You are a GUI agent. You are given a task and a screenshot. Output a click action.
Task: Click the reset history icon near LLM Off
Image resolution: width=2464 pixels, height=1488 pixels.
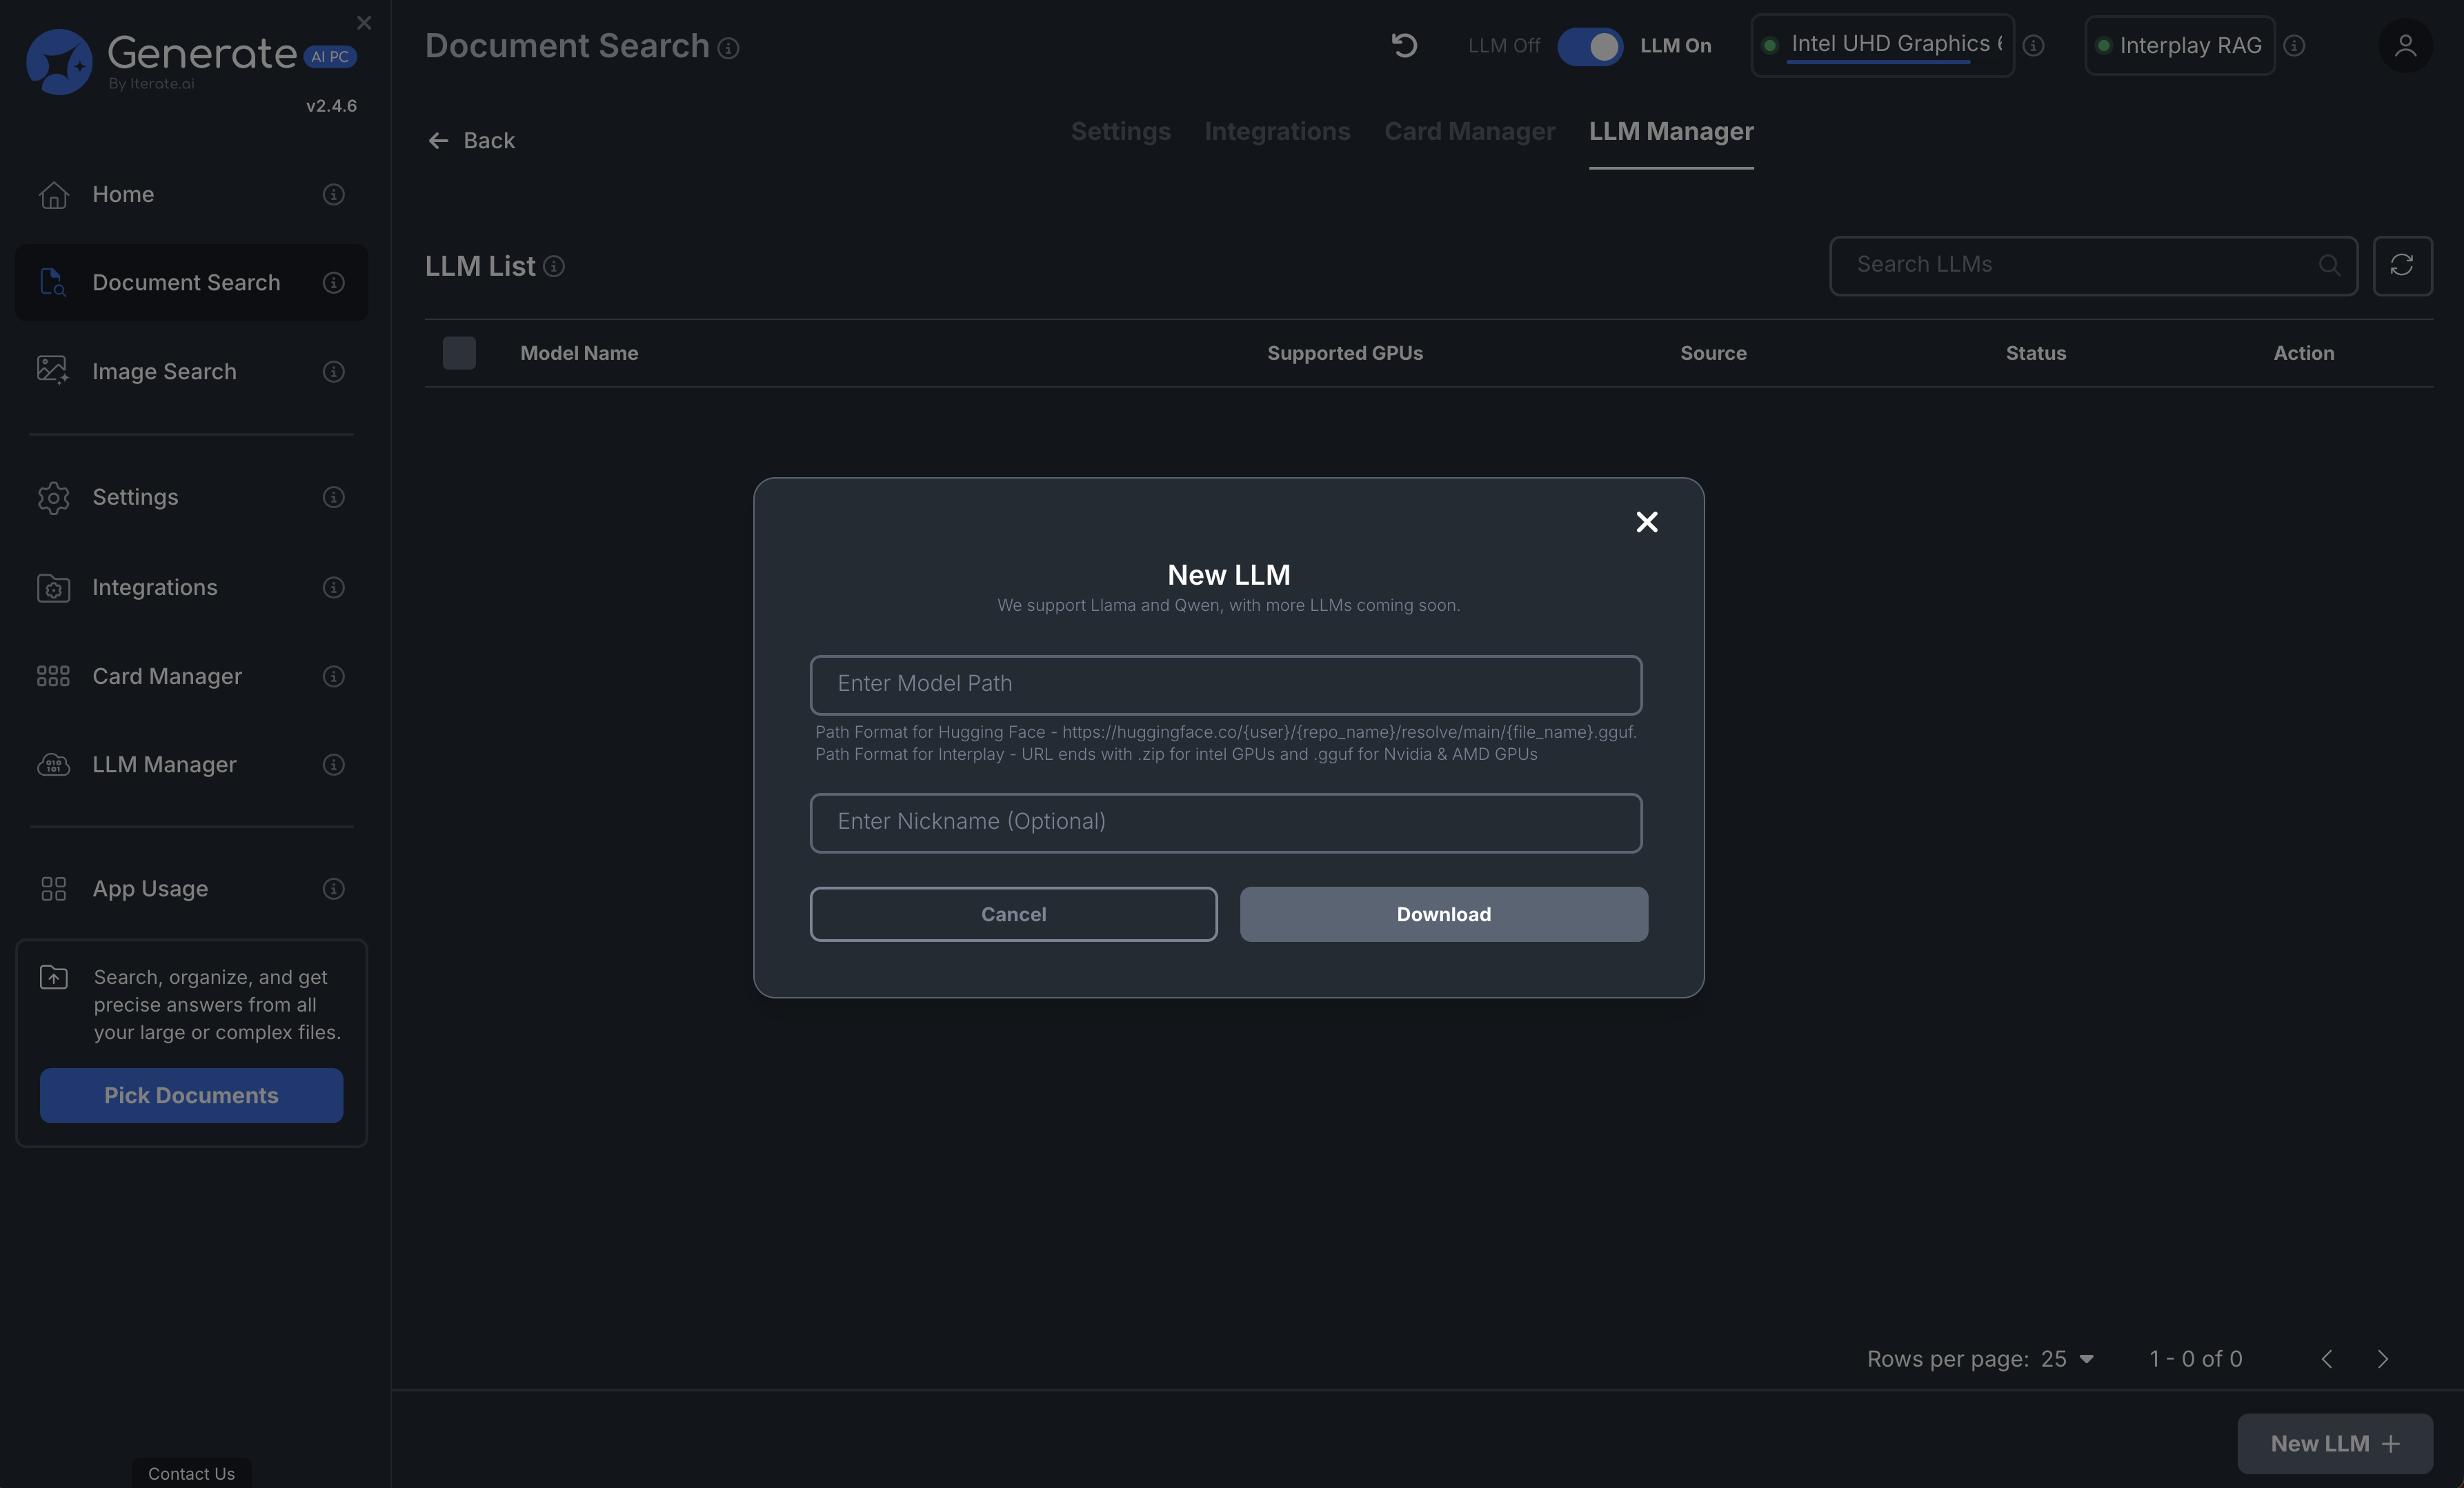1404,46
